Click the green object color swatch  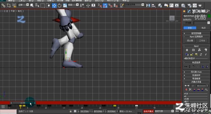209,16
